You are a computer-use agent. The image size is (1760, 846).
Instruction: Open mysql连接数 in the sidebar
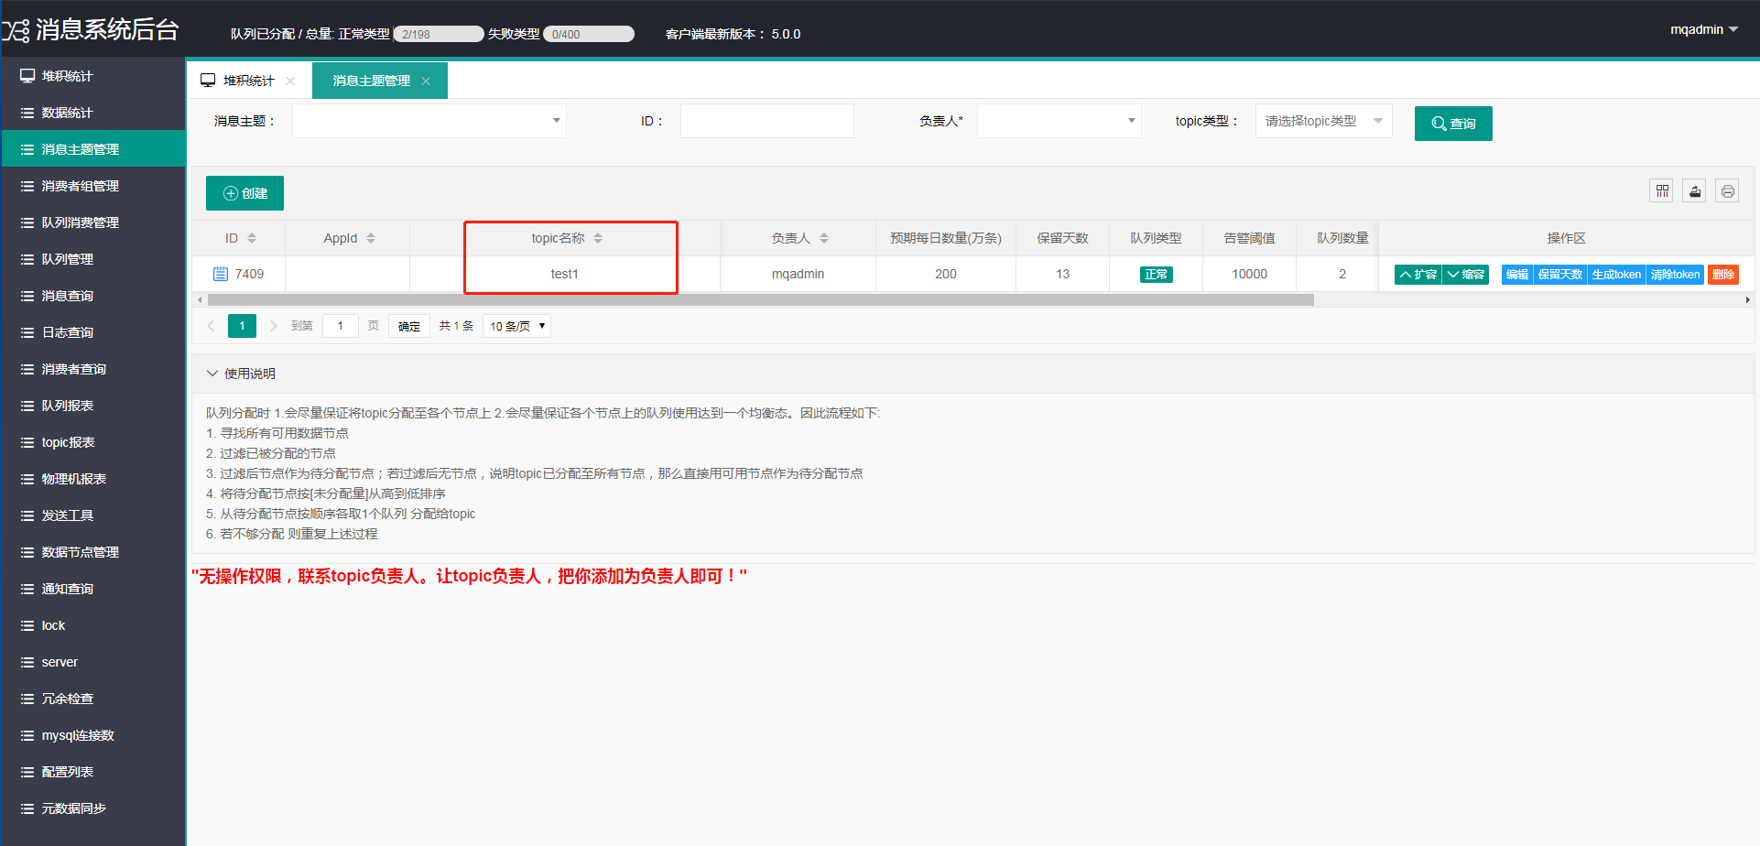click(x=92, y=735)
